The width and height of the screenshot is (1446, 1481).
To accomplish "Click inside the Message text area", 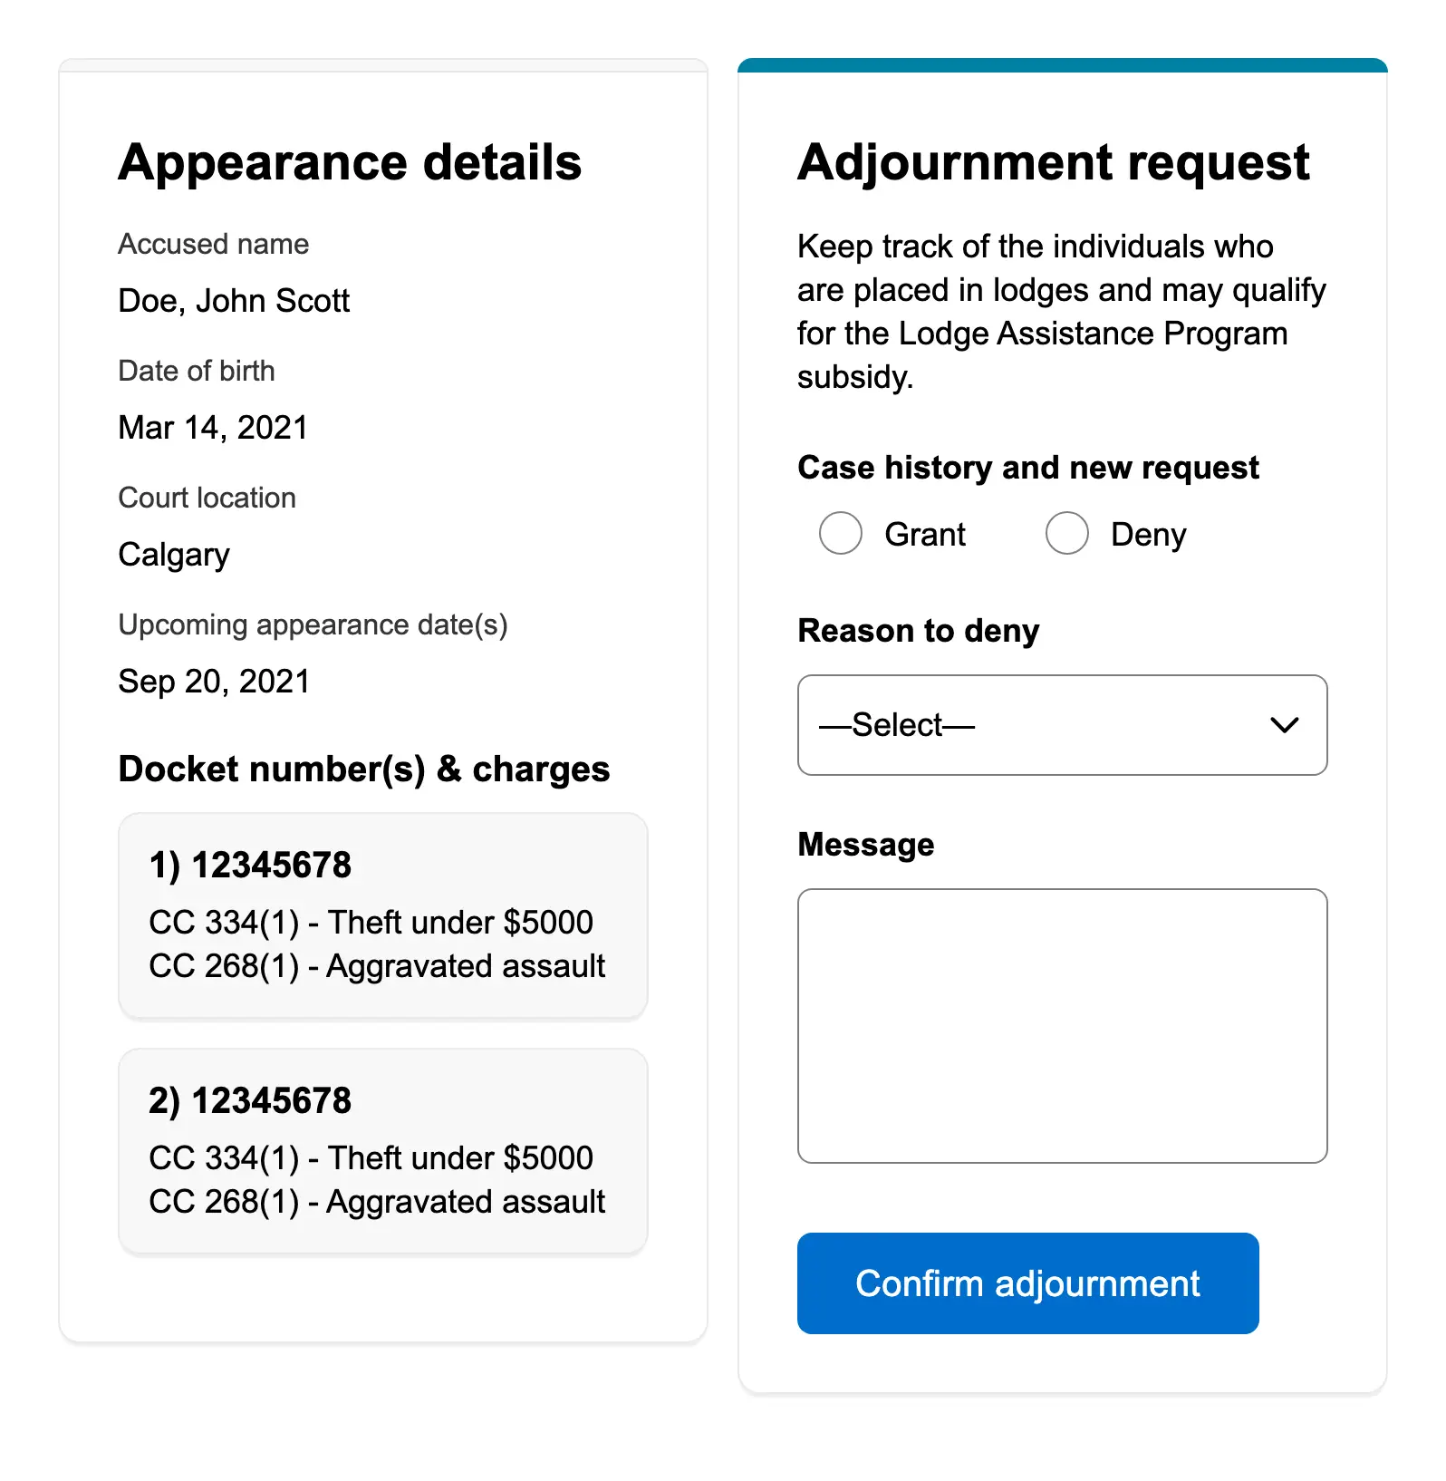I will (1061, 1025).
